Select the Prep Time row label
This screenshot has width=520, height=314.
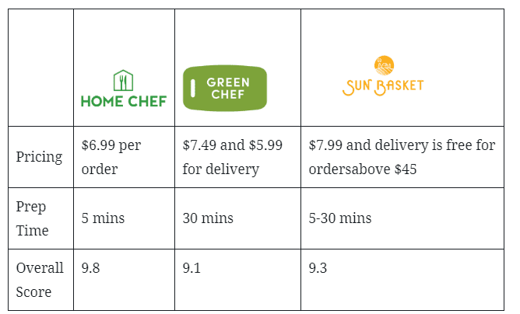tap(32, 218)
